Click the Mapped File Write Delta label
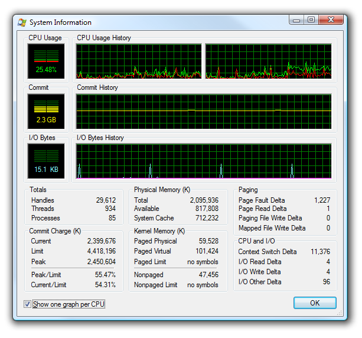The height and width of the screenshot is (338, 362). tap(272, 228)
